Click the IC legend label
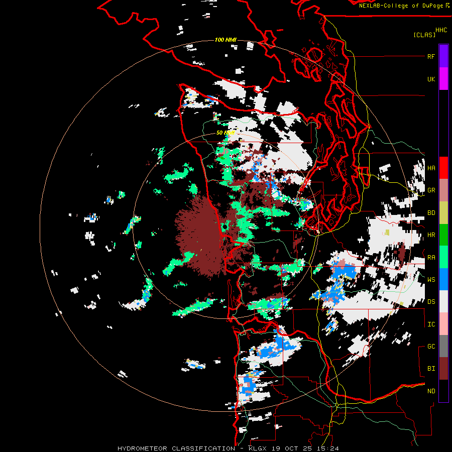Viewport: 452px width, 452px height. [431, 324]
